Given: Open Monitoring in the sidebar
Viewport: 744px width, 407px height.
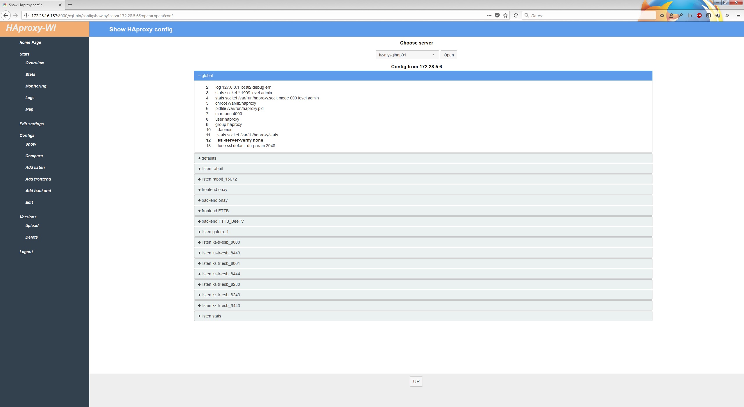Looking at the screenshot, I should (36, 86).
